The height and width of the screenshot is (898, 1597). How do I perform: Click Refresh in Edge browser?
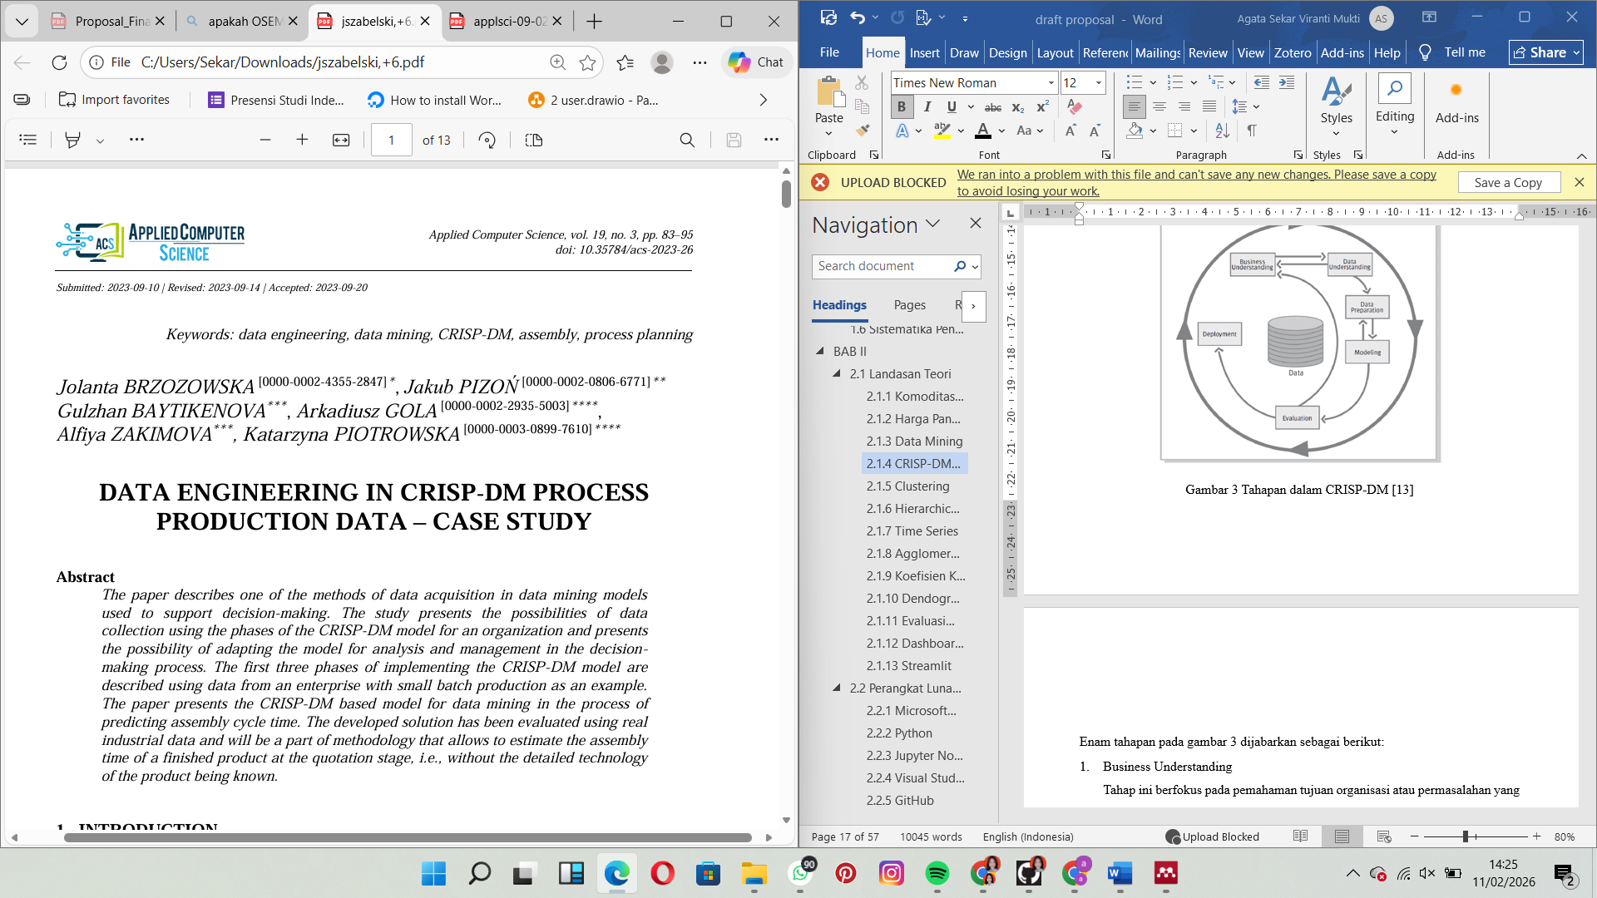(x=59, y=62)
